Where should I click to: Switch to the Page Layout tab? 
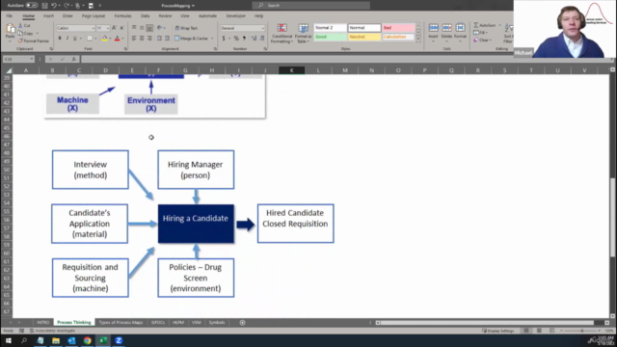pos(94,16)
